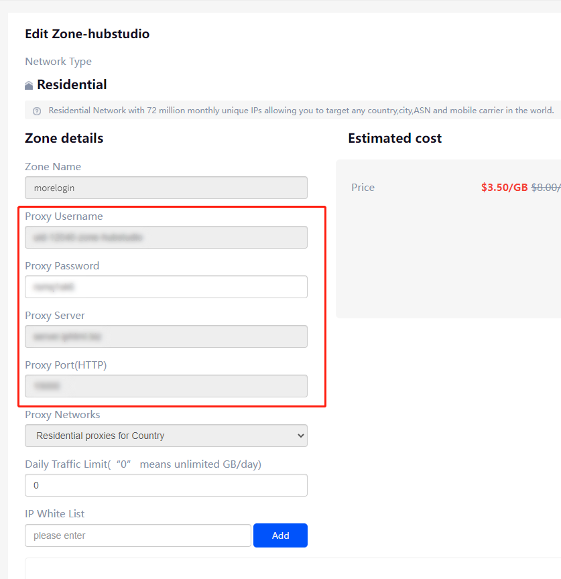Click the Proxy Port(HTTP) field
Image resolution: width=561 pixels, height=579 pixels.
click(x=166, y=386)
